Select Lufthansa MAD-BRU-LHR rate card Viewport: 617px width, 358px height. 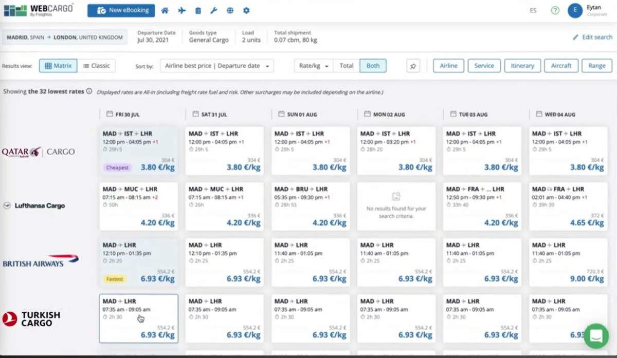coord(310,207)
